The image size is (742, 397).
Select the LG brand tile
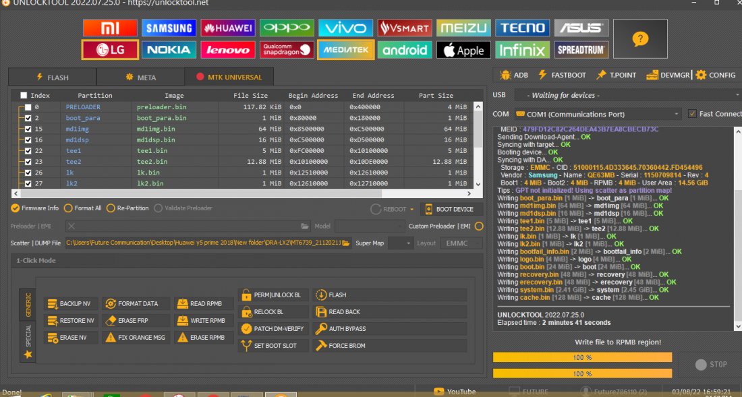(x=110, y=50)
